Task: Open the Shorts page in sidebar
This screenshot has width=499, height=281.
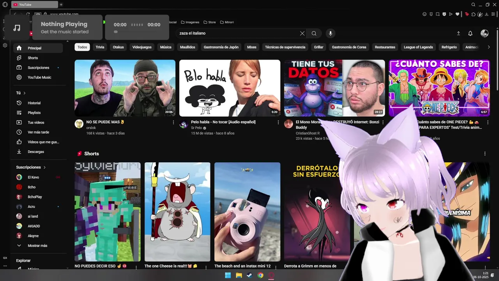Action: pos(38,58)
